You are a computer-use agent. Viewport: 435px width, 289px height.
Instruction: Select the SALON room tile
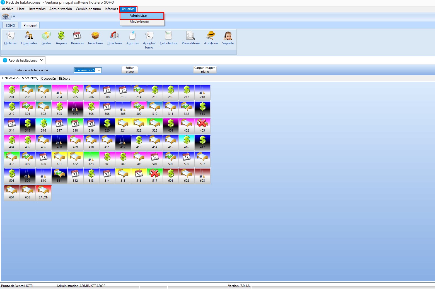43,193
